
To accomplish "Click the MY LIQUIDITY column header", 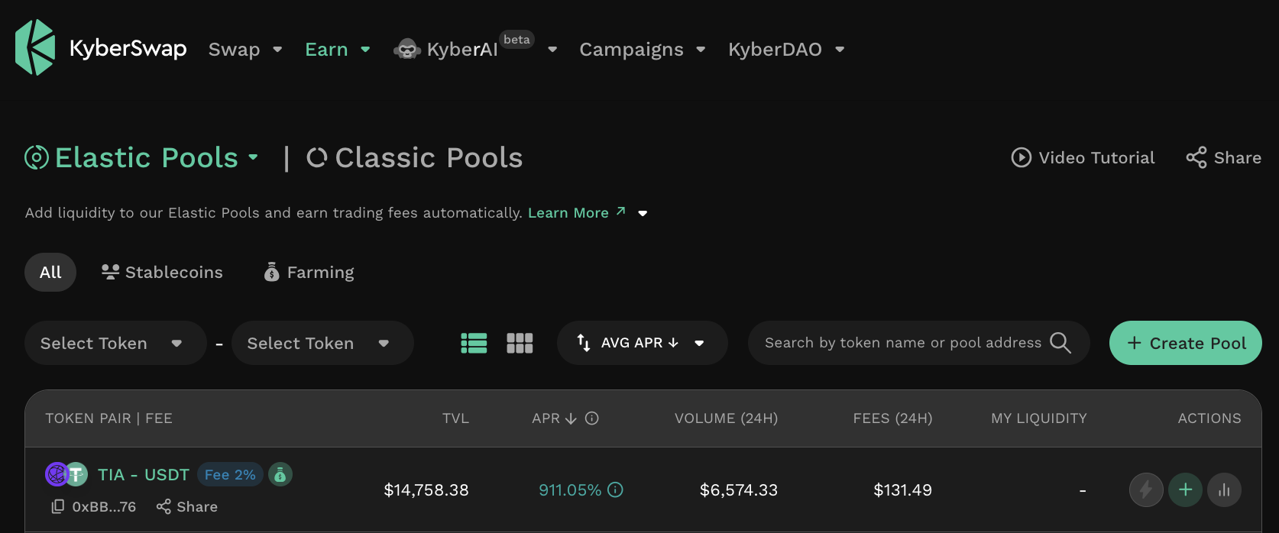I will coord(1038,418).
